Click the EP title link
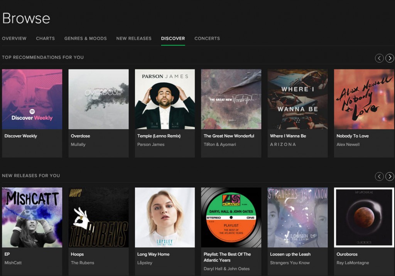This screenshot has height=276, width=395. click(x=7, y=254)
